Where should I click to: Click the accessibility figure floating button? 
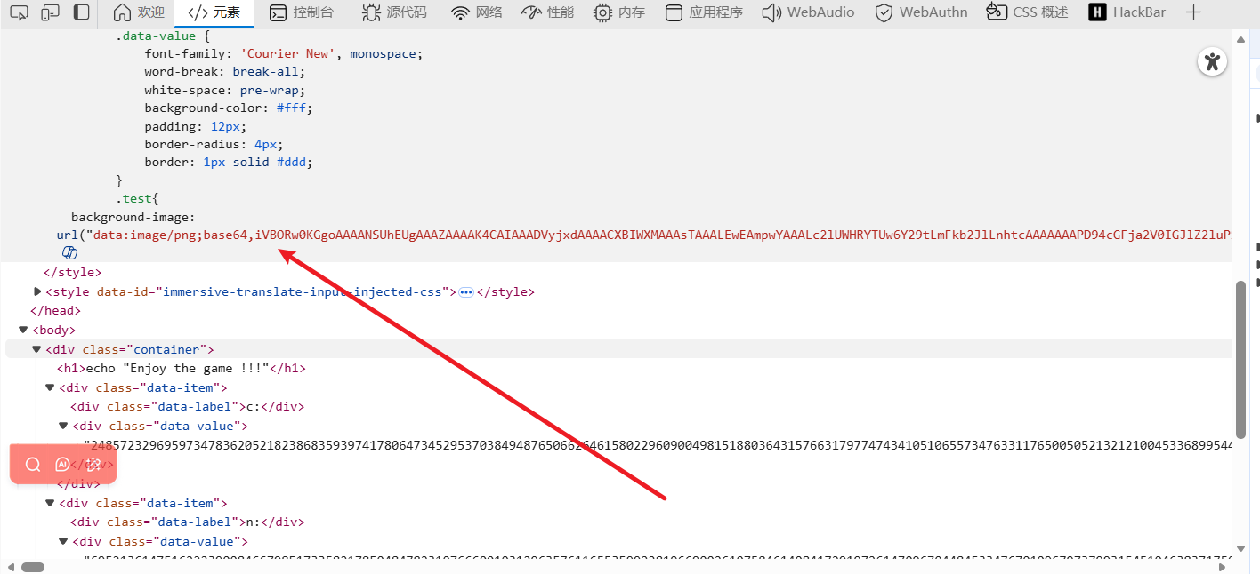1212,61
